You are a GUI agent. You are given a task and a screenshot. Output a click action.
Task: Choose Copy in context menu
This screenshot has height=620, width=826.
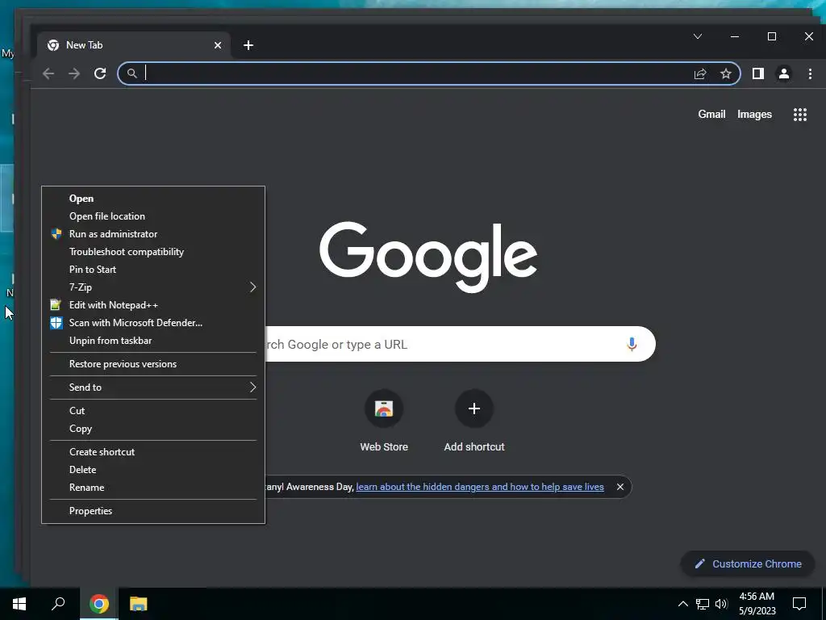point(153,429)
